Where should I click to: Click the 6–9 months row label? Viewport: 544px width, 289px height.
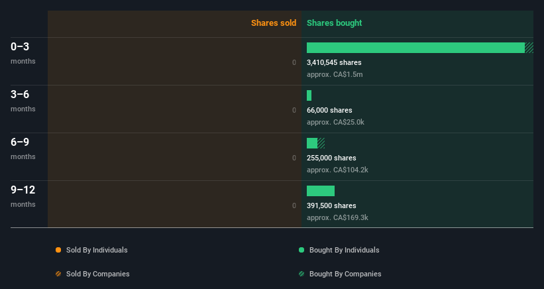click(x=23, y=148)
